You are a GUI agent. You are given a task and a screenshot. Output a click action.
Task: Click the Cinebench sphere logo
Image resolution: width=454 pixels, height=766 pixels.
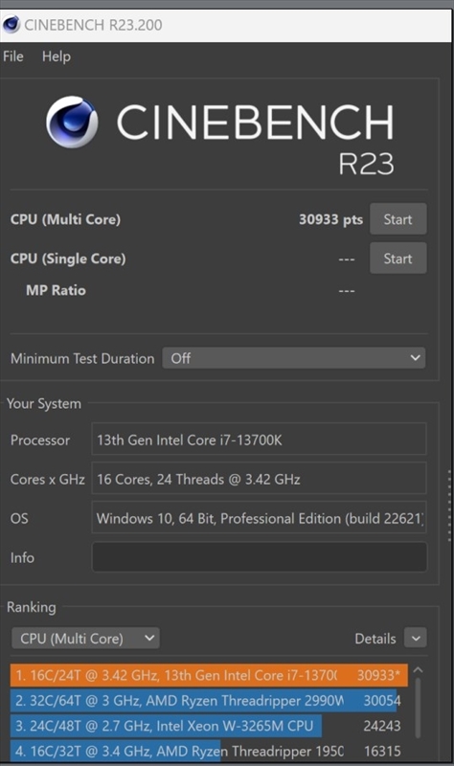pyautogui.click(x=72, y=122)
